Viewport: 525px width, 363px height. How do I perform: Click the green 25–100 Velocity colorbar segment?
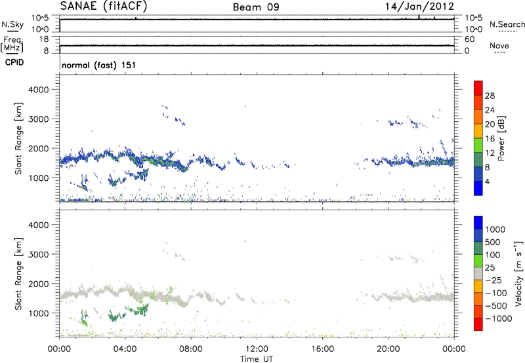(x=478, y=261)
